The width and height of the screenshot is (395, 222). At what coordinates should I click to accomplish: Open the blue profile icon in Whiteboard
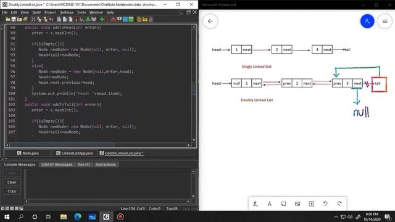(x=367, y=22)
